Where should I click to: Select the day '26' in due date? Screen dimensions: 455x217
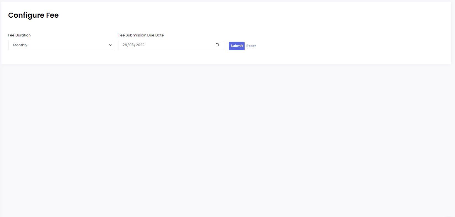coord(125,45)
